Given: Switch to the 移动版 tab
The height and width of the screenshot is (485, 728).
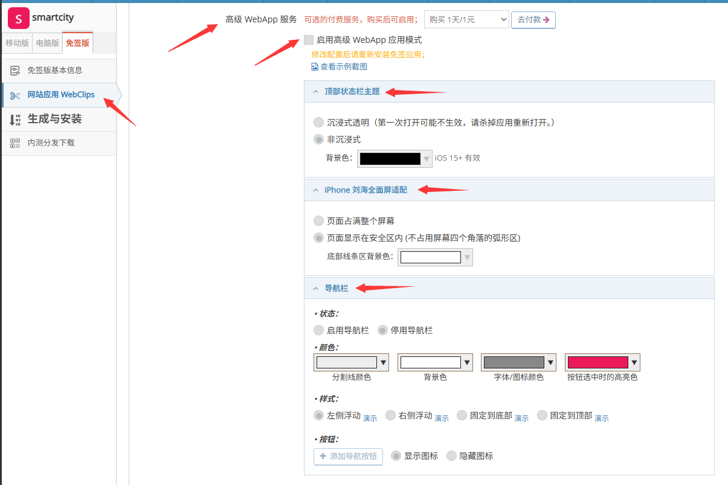Looking at the screenshot, I should (17, 43).
